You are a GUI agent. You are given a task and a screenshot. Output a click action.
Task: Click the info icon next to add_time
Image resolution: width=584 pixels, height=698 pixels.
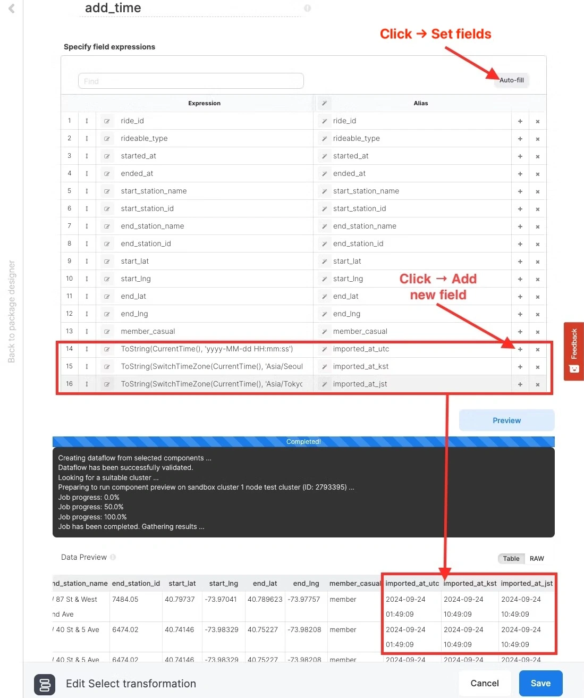click(x=307, y=8)
